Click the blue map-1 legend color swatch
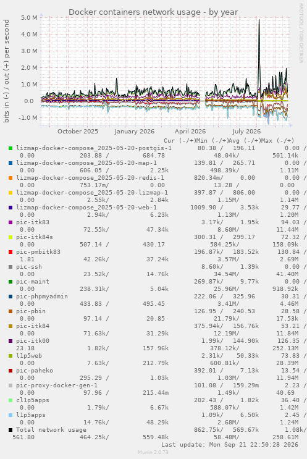 (11, 163)
